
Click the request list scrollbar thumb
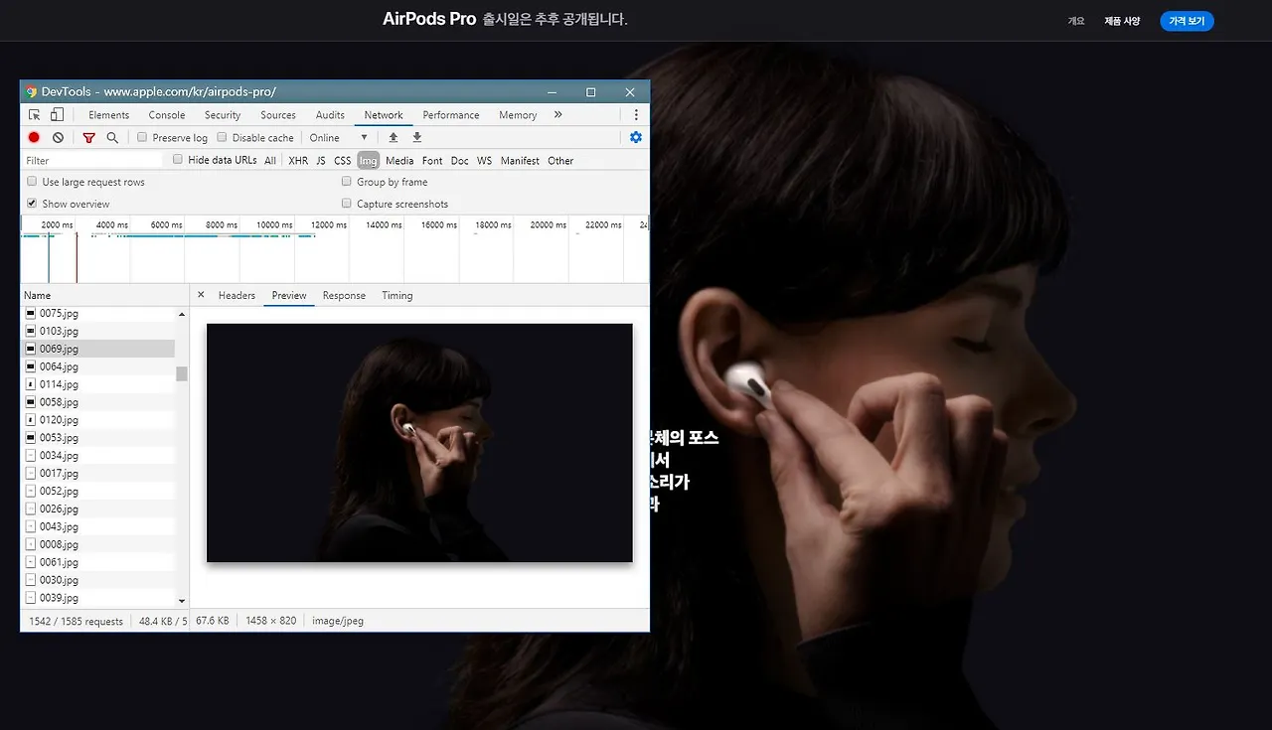point(181,373)
